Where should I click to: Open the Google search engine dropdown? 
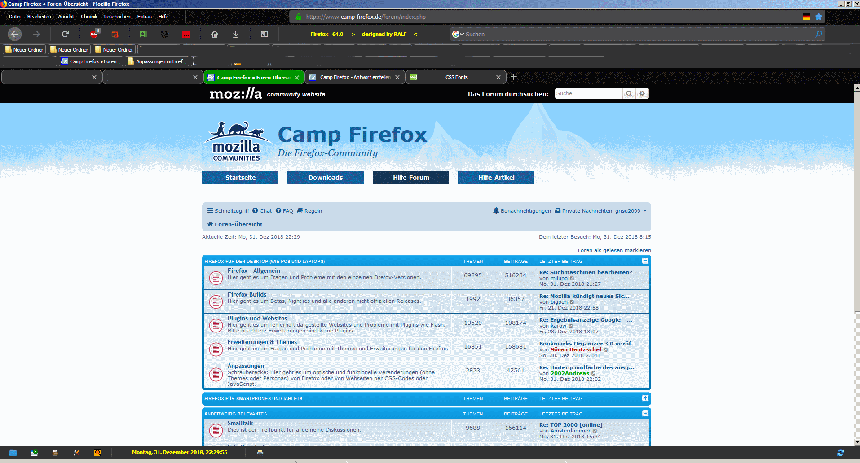(458, 34)
